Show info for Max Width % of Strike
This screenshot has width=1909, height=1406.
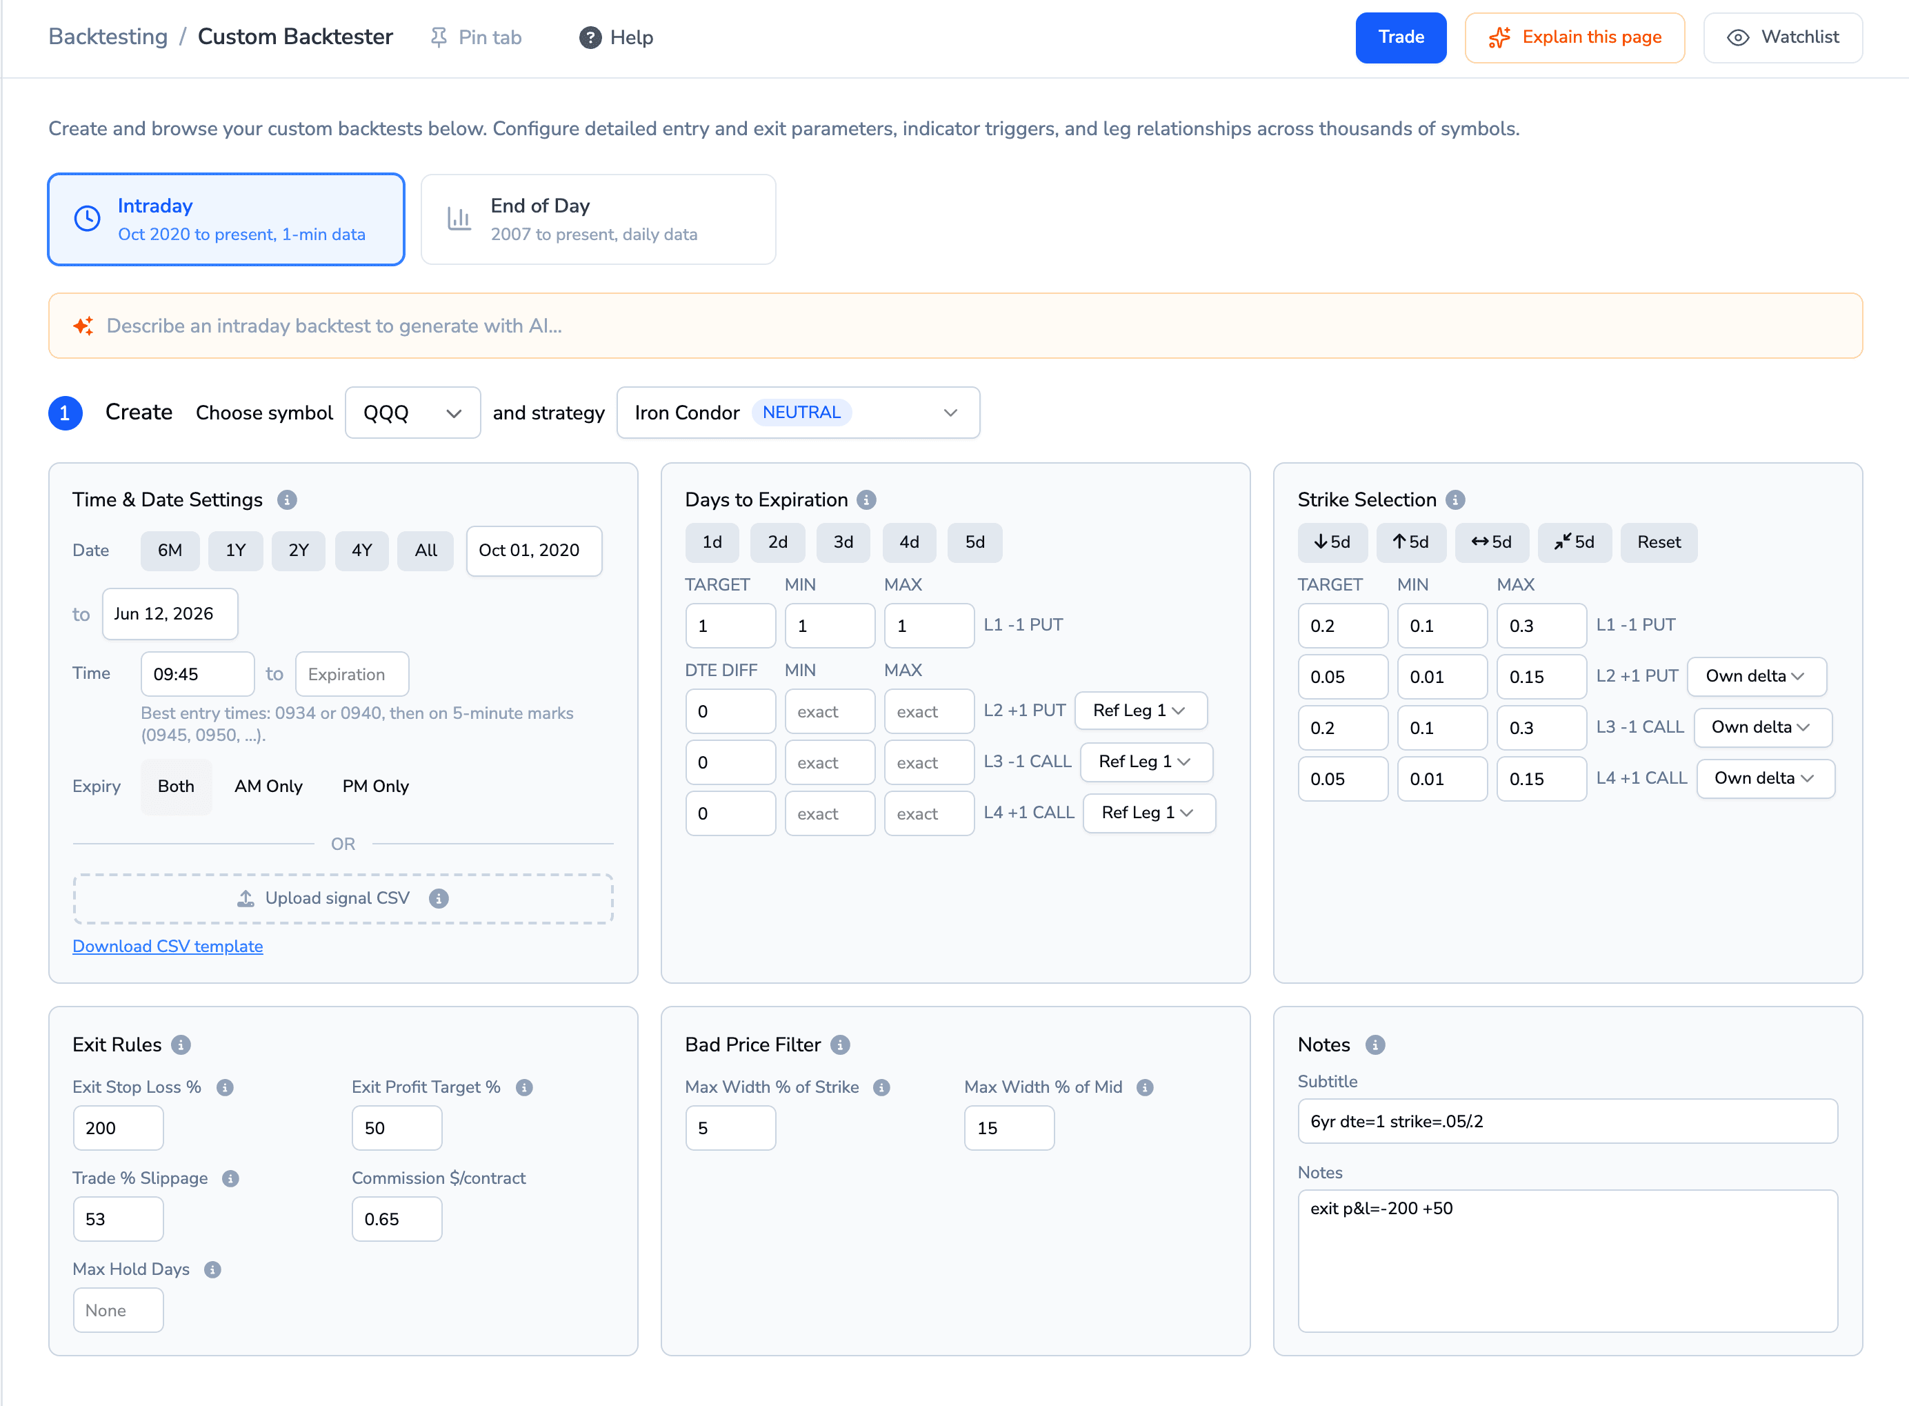[881, 1088]
